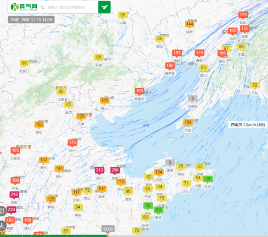Click the gray 0 marker at Wafangdian
The width and height of the screenshot is (268, 237).
click(193, 99)
